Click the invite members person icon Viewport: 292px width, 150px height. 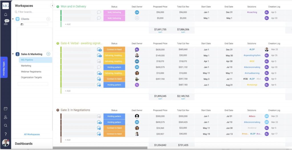pos(5,117)
